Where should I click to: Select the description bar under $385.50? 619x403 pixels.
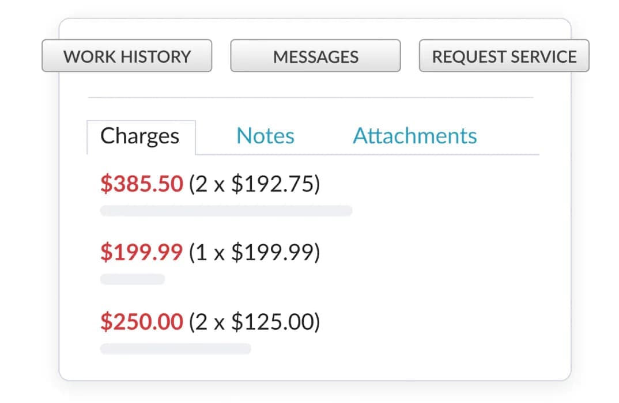pos(226,211)
